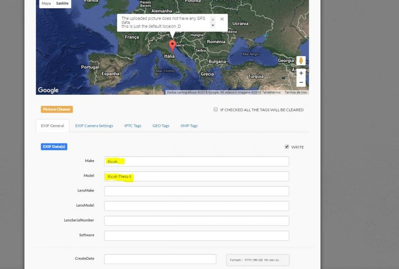Click the Google logo on map
This screenshot has height=269, width=399.
click(x=48, y=90)
